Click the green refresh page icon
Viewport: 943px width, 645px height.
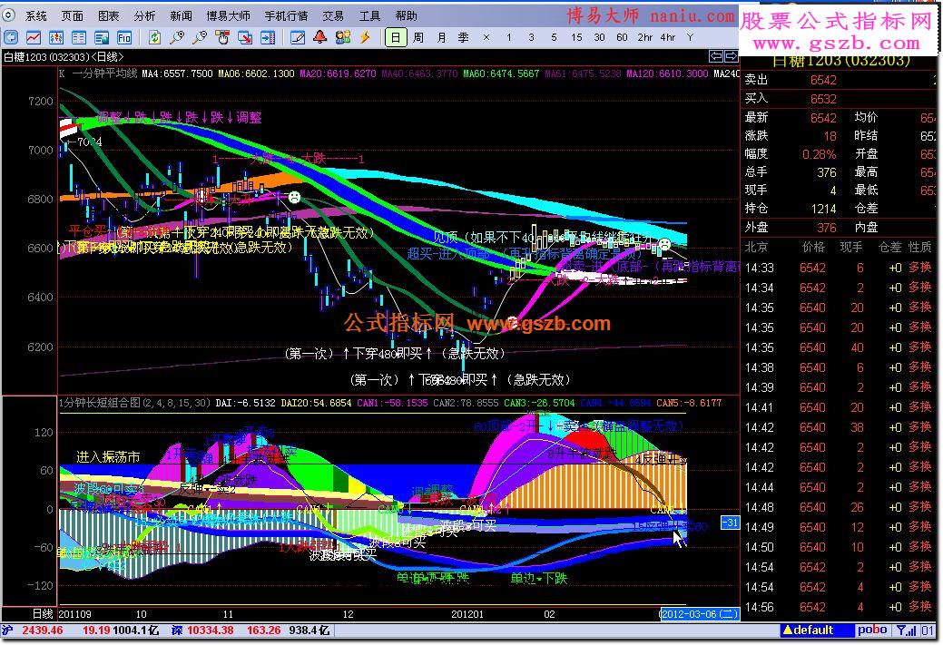154,38
